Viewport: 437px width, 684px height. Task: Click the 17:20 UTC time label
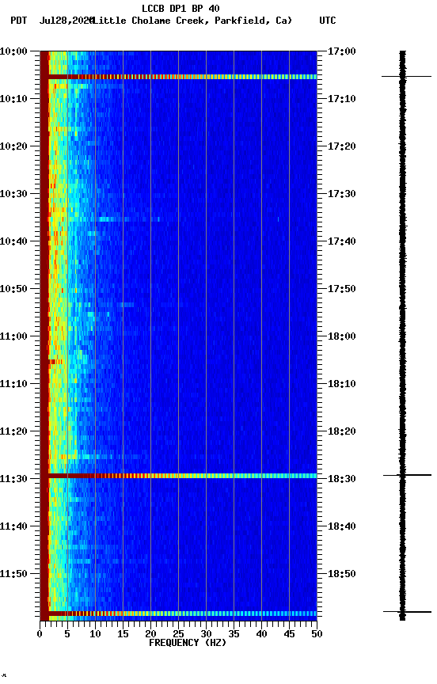click(x=342, y=146)
